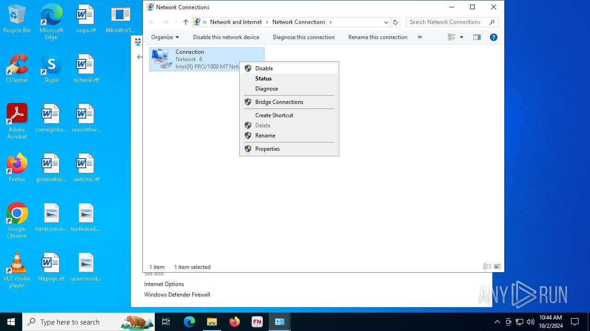Click the Windows Start button
The height and width of the screenshot is (331, 590).
(11, 322)
